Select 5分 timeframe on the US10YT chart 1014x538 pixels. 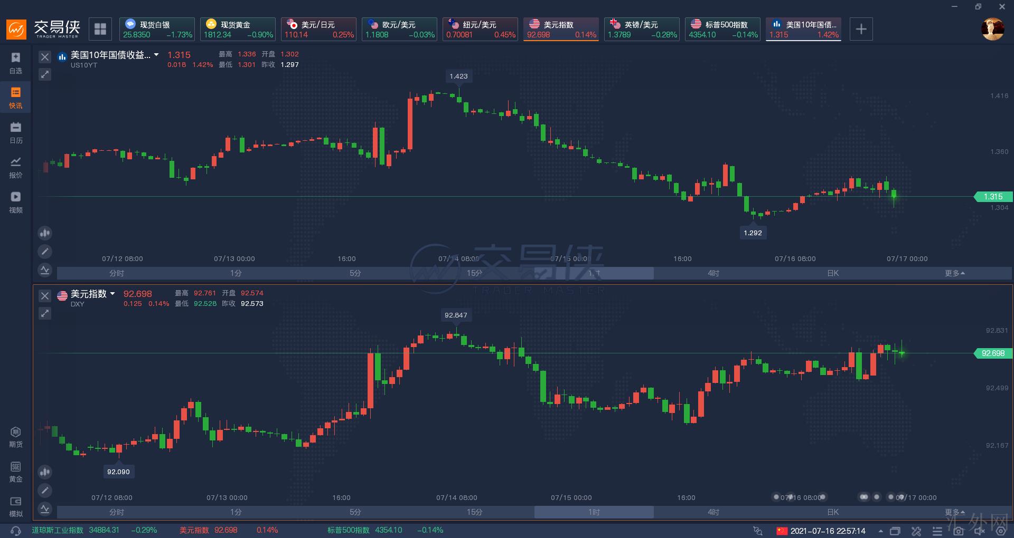[x=355, y=273]
